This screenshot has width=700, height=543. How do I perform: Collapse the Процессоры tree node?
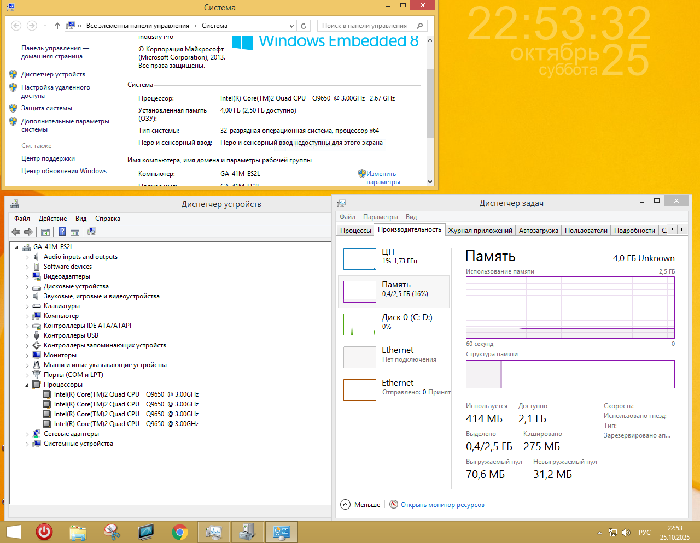pyautogui.click(x=27, y=385)
